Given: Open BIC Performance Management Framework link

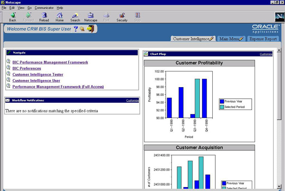Looking at the screenshot, I should [50, 62].
